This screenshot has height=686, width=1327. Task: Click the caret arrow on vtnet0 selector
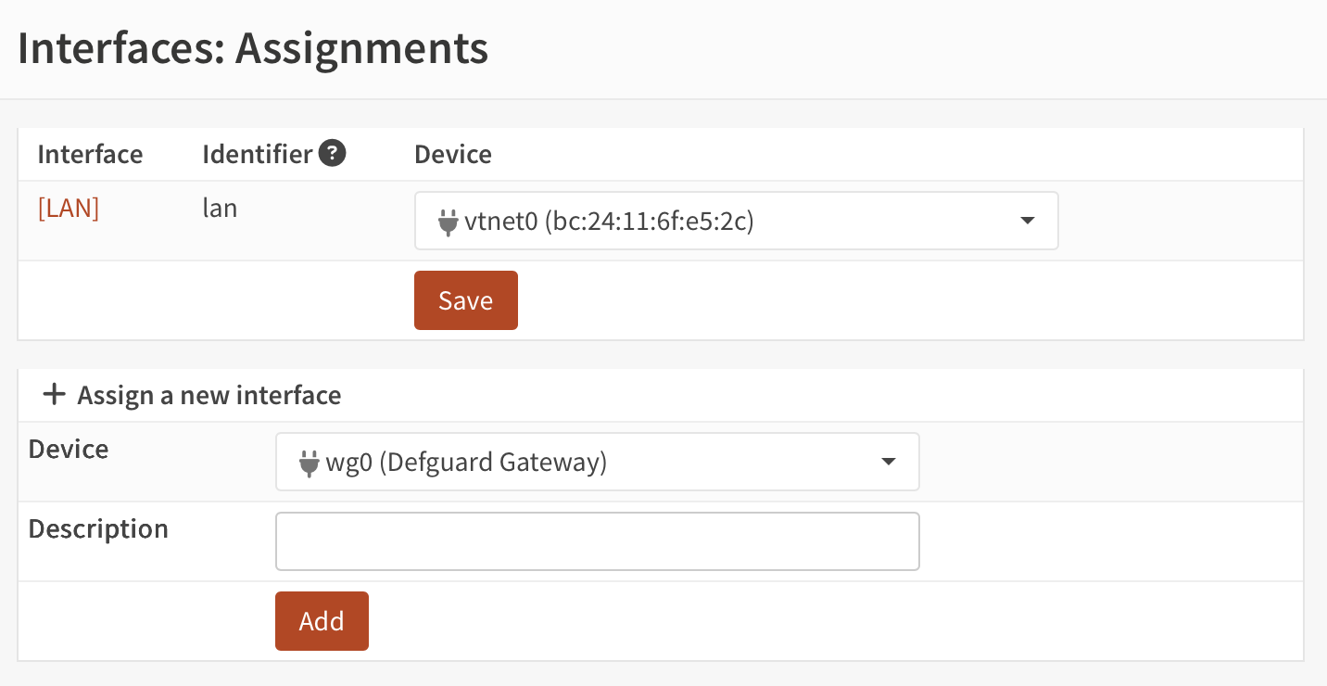[x=1027, y=221]
